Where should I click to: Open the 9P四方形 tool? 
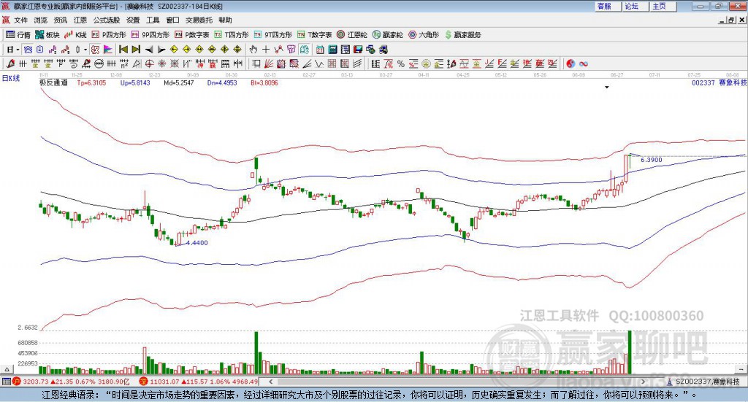tap(150, 35)
